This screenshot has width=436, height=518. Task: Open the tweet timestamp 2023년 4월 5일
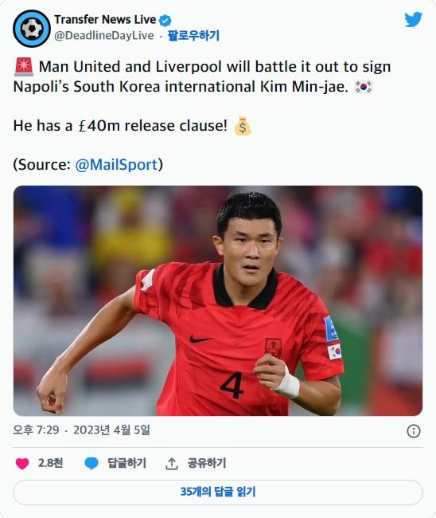[111, 430]
